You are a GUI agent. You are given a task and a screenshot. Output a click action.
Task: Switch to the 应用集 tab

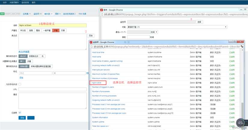point(27,14)
